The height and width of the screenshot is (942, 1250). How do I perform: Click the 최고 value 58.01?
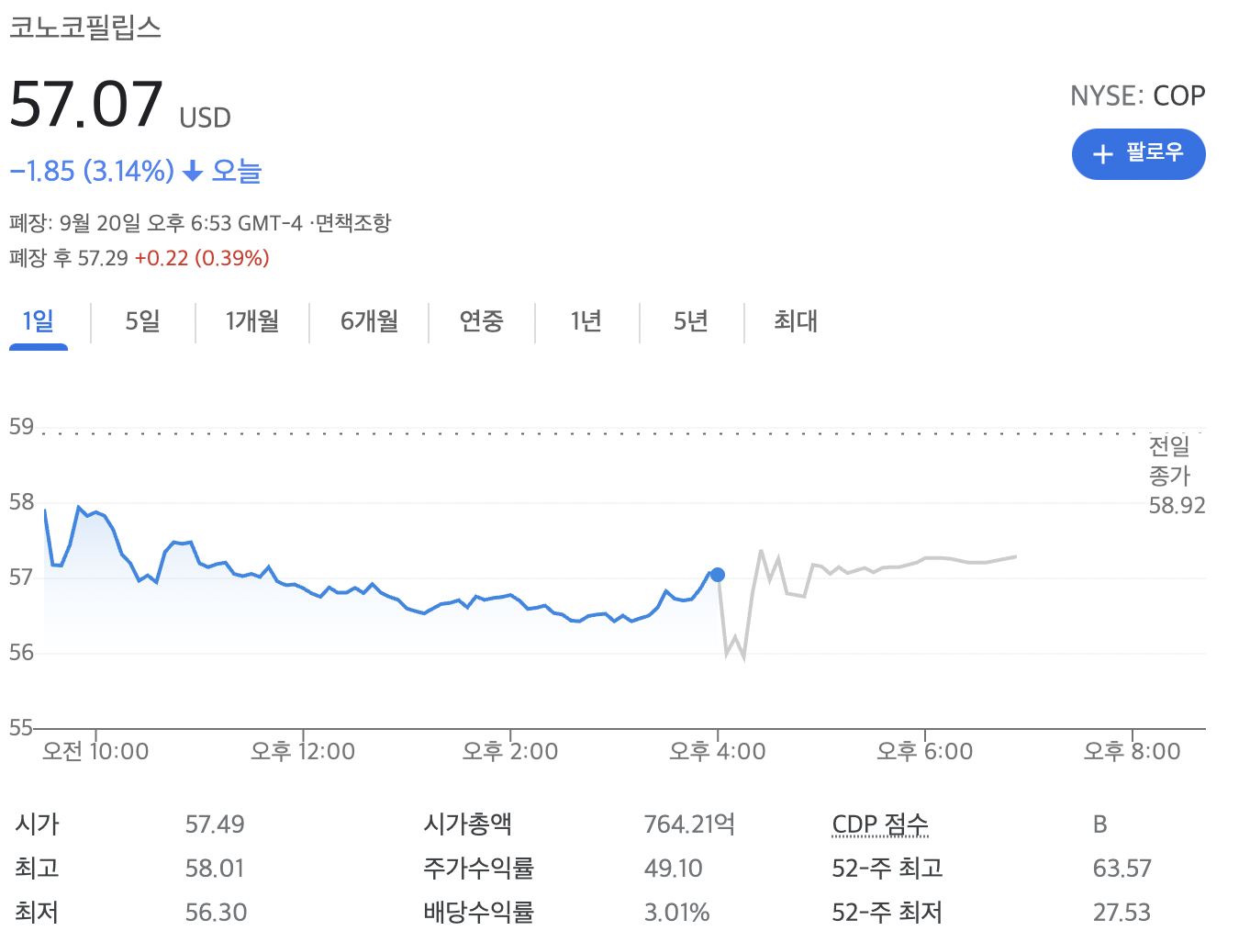[215, 869]
